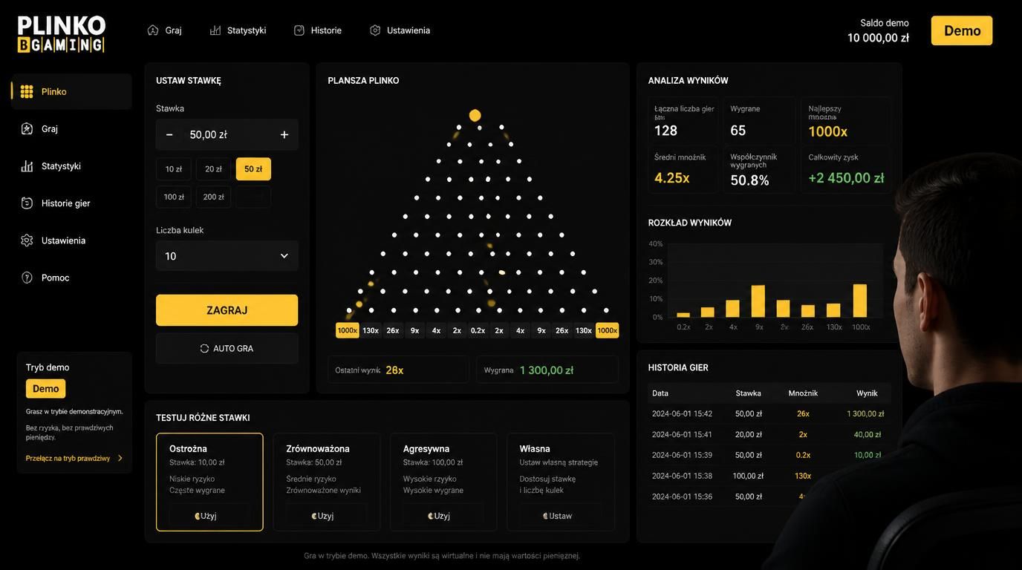
Task: Click the PLINKO BGAMING logo
Action: [61, 34]
